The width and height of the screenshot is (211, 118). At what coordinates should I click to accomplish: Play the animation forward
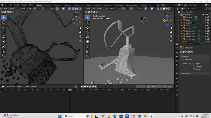point(90,87)
